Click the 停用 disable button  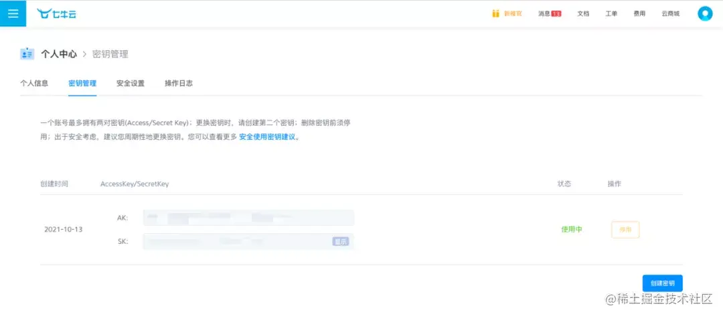(625, 230)
